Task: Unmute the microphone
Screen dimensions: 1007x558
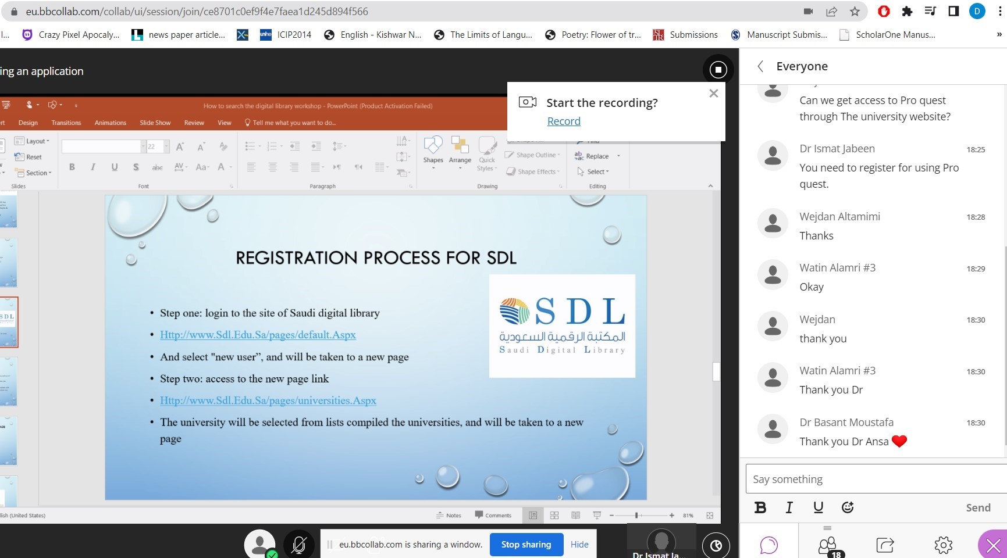Action: tap(299, 545)
